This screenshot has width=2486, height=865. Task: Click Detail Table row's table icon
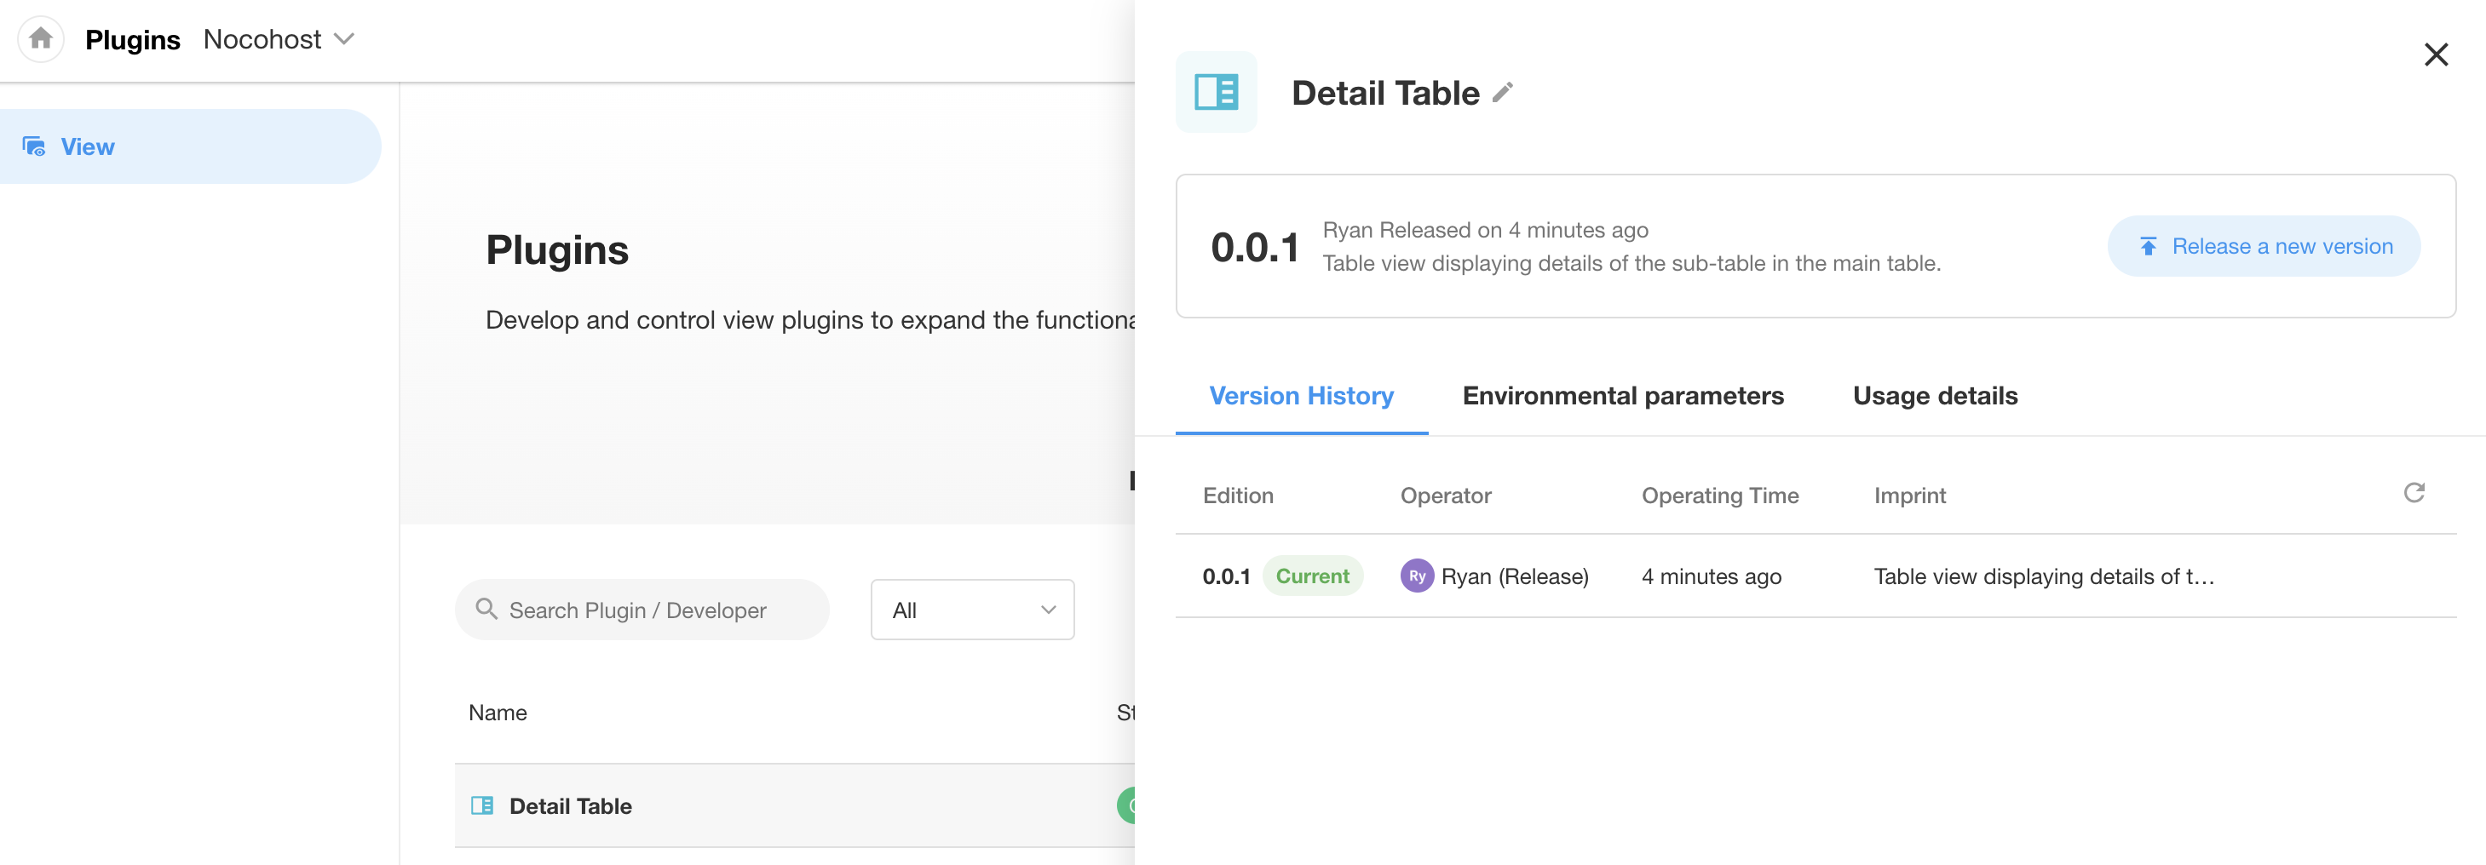coord(481,805)
